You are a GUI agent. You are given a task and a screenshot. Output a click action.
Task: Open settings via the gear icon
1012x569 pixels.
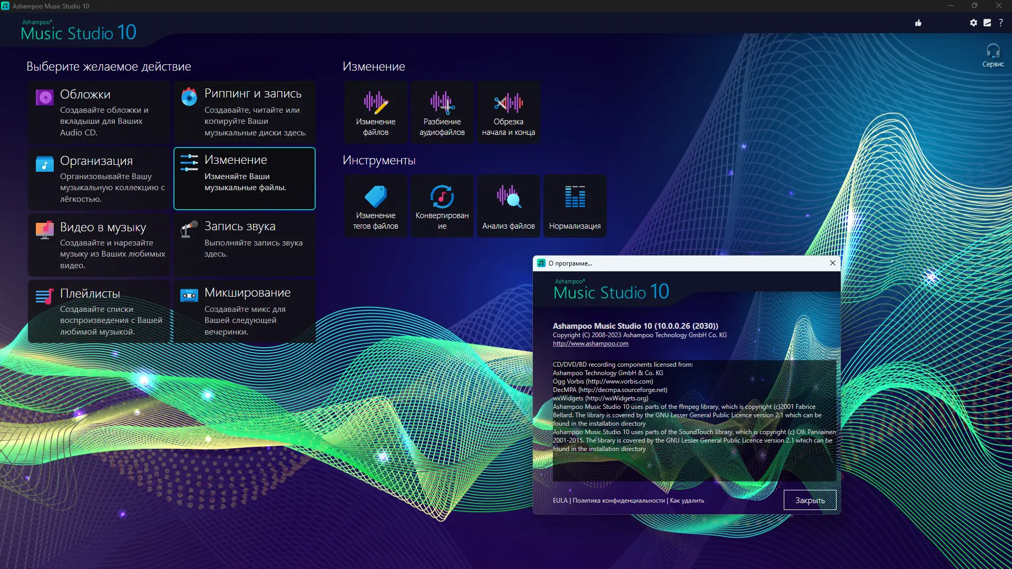(973, 23)
